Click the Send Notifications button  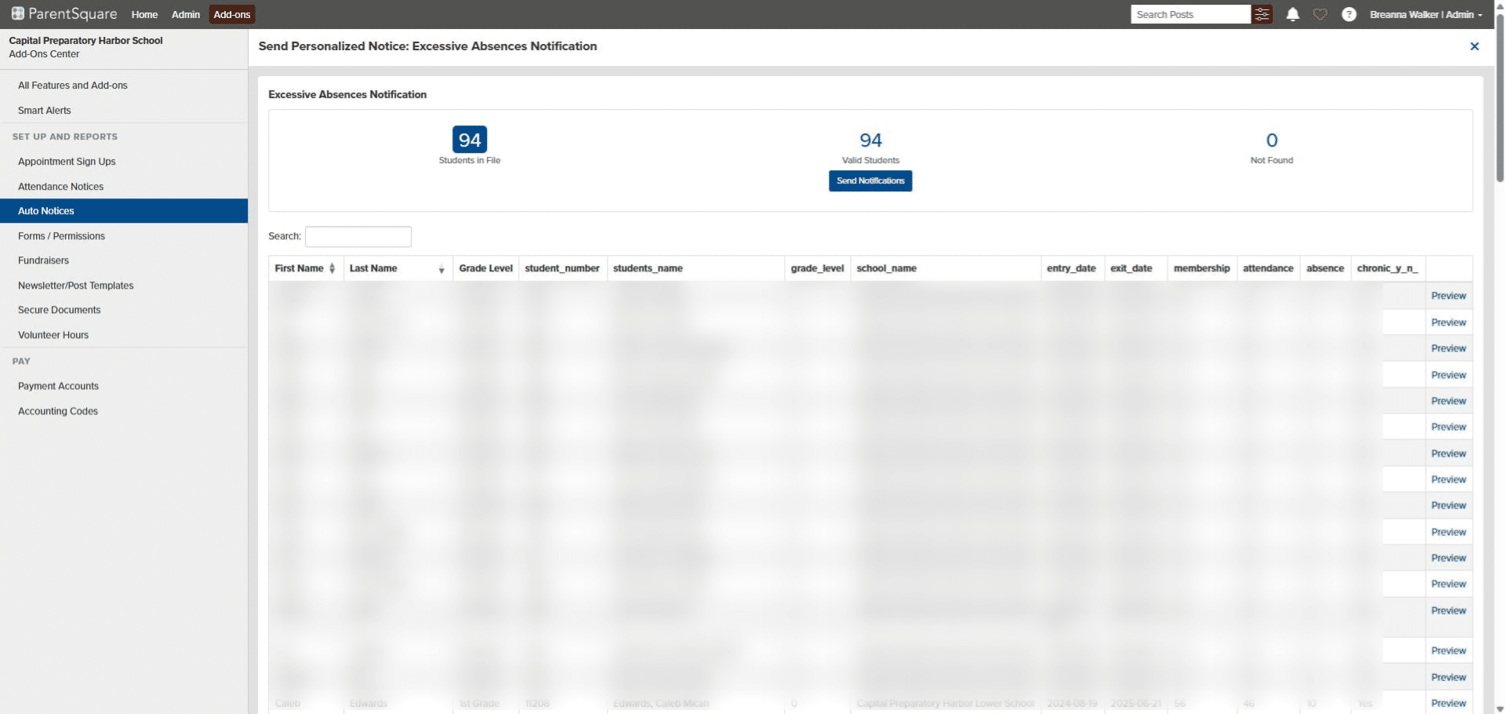click(871, 181)
